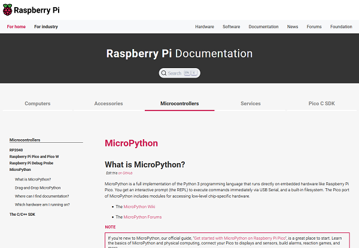This screenshot has width=359, height=248.
Task: Select MicroPython in the sidebar
Action: (x=20, y=170)
